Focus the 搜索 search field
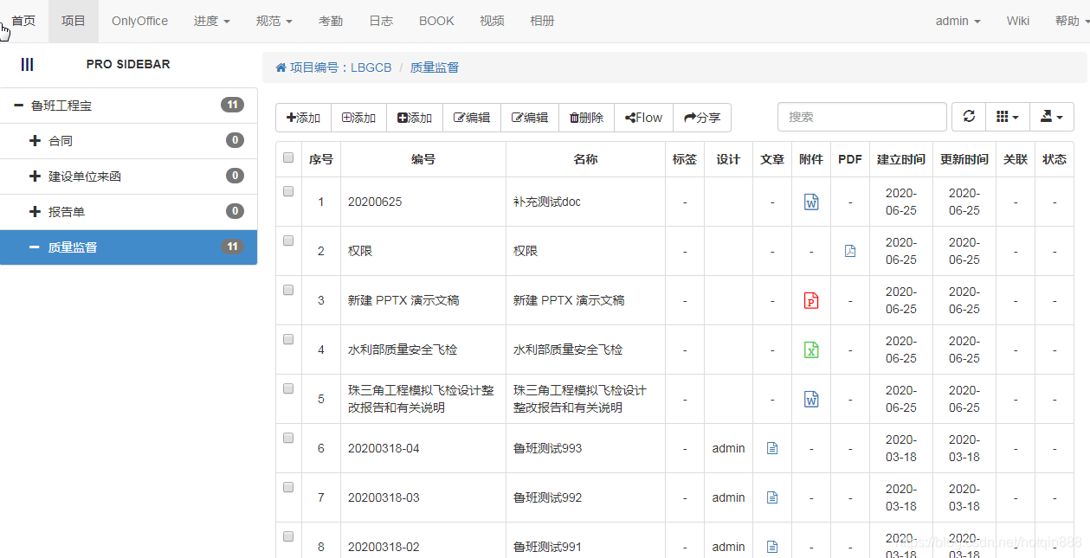Image resolution: width=1090 pixels, height=558 pixels. tap(862, 117)
